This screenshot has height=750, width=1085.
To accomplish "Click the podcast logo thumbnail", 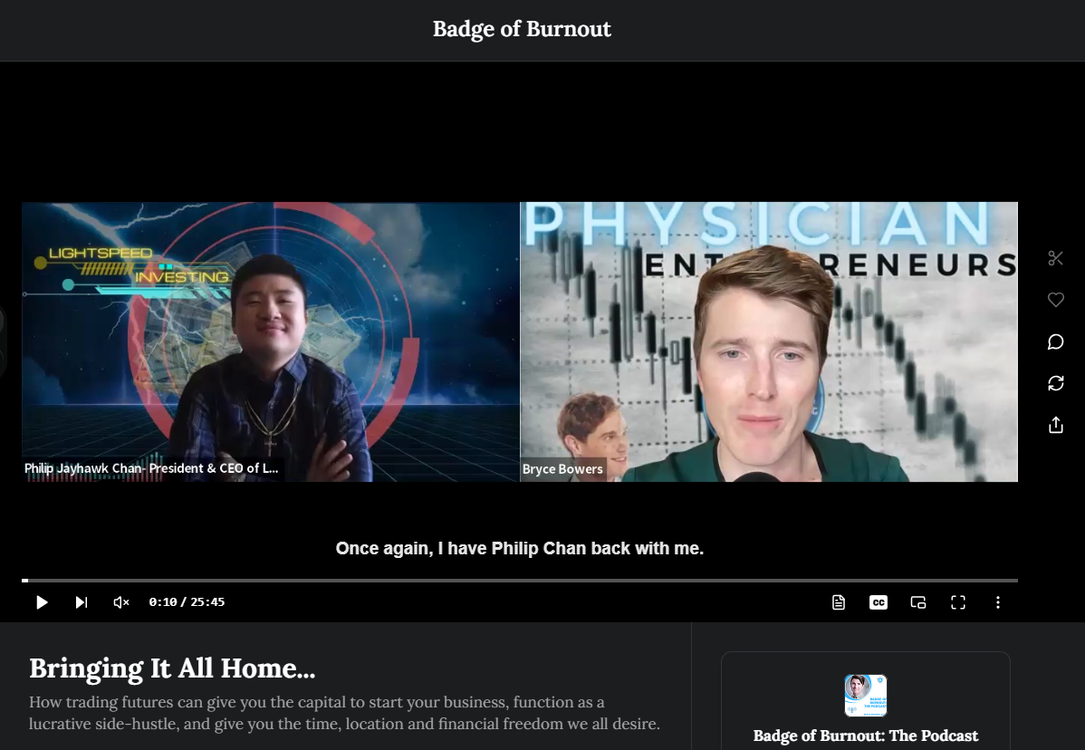I will tap(865, 696).
